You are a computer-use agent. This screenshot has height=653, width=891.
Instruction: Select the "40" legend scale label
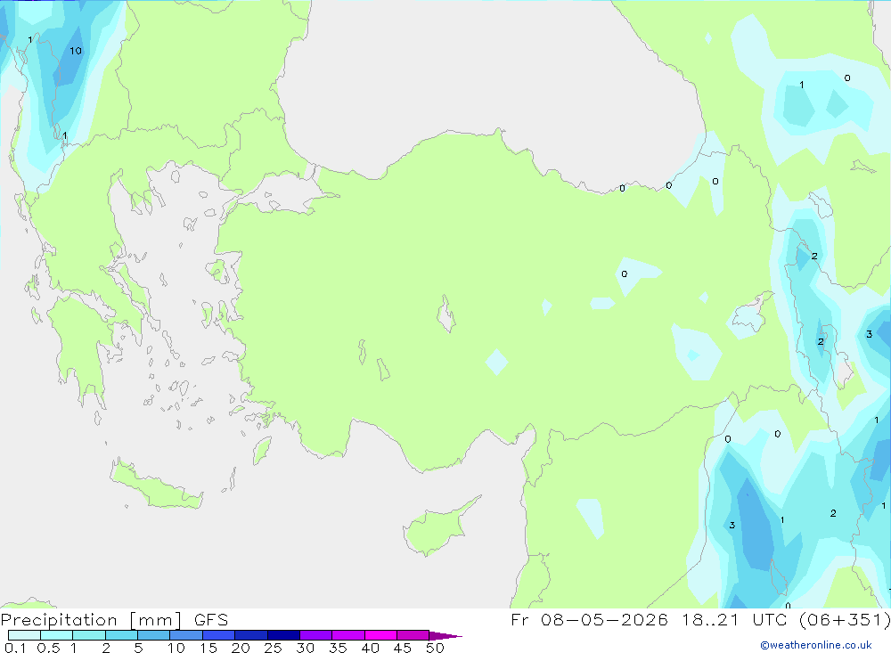[370, 648]
